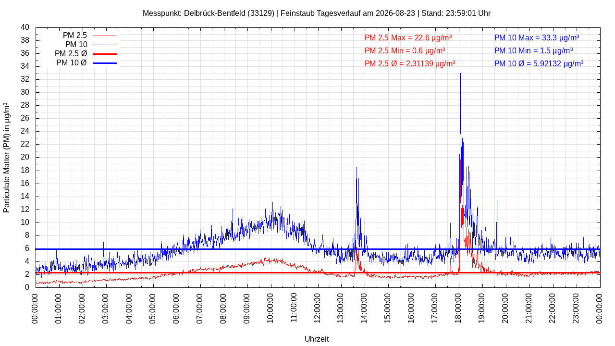Click the PM 10 peak at 33.3 near 18:00
The width and height of the screenshot is (615, 346).
pyautogui.click(x=460, y=73)
